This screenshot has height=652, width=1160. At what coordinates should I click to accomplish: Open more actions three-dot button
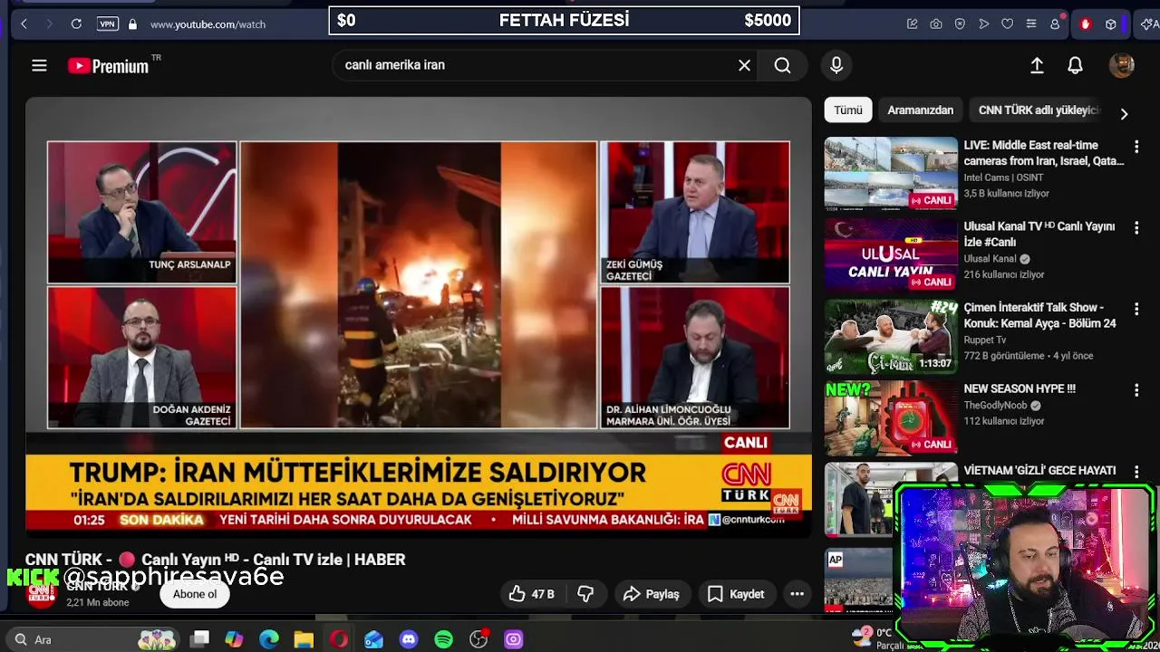(x=797, y=594)
